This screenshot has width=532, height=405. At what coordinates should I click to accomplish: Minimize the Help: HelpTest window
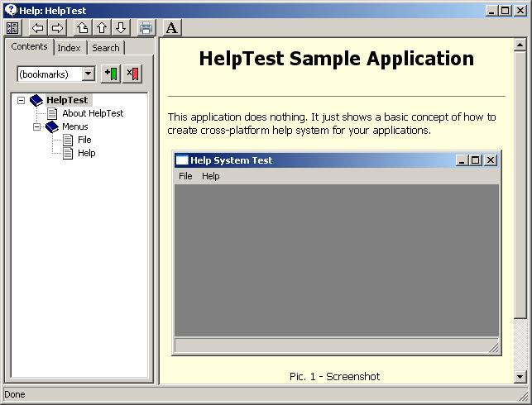[491, 11]
